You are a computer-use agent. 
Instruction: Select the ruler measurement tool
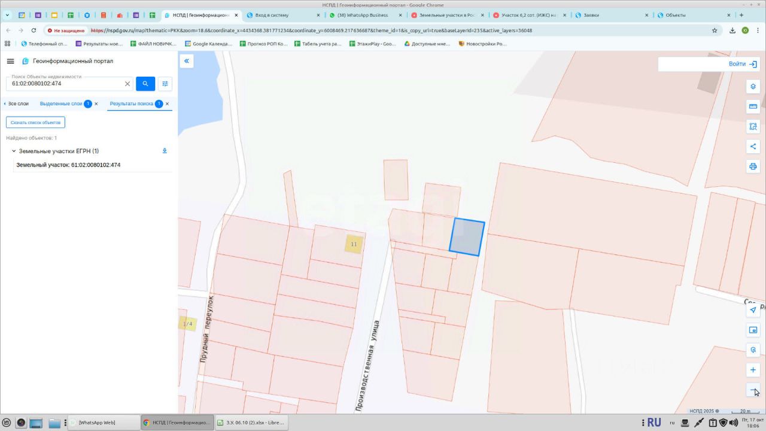click(x=753, y=107)
